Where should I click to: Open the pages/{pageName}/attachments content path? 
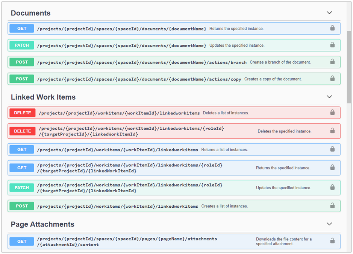pyautogui.click(x=127, y=242)
